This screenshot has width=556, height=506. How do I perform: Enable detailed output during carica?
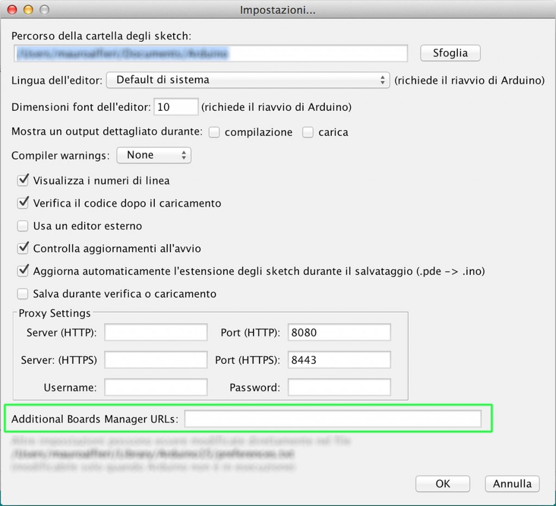click(308, 132)
